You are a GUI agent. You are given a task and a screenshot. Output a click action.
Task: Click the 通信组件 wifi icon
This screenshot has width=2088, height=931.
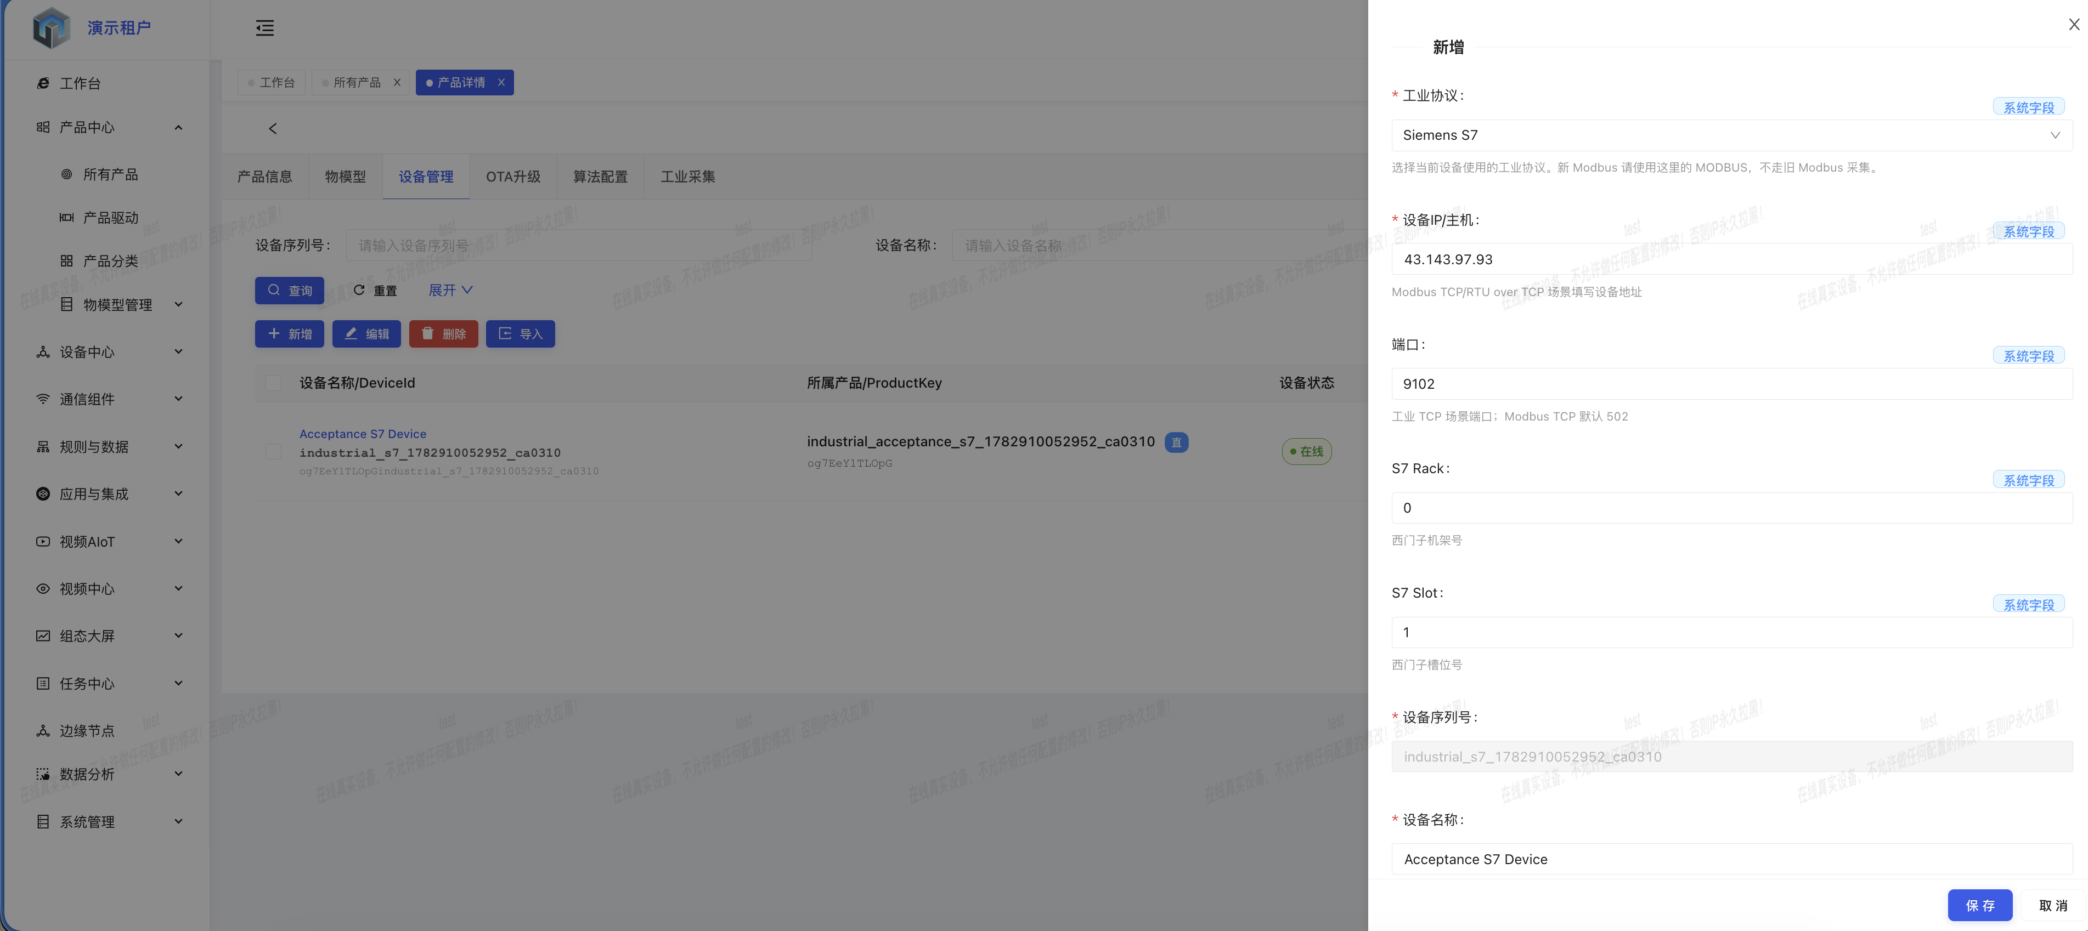tap(43, 399)
